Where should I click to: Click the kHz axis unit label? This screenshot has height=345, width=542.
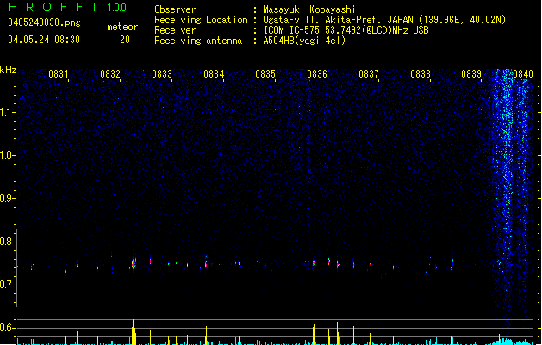click(8, 70)
